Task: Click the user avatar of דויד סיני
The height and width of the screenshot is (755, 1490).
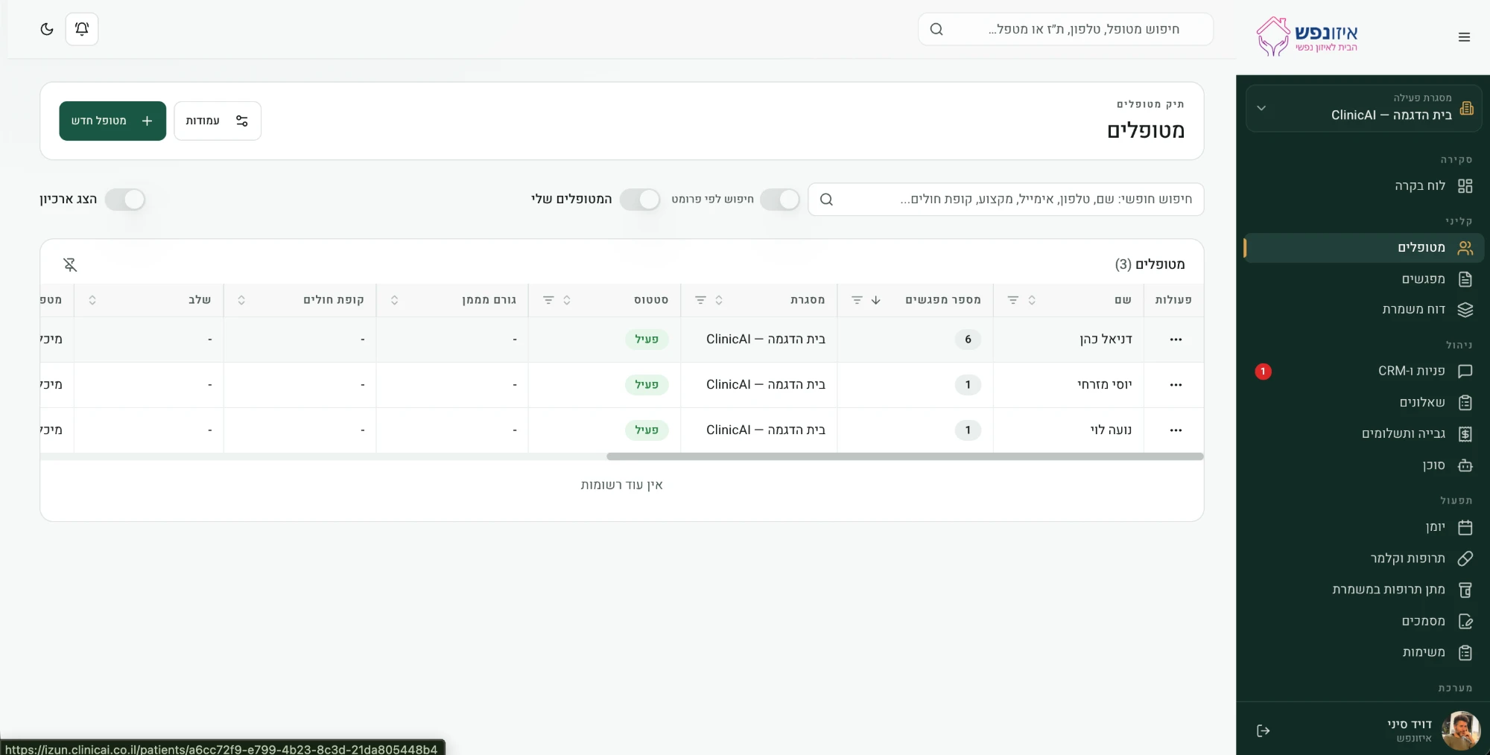Action: pyautogui.click(x=1460, y=730)
